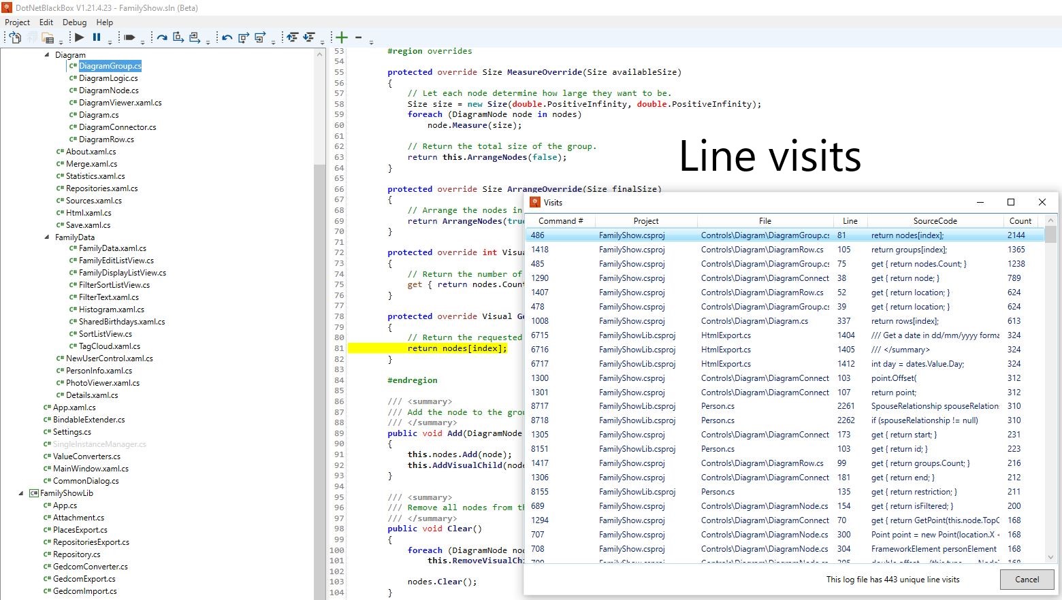Open overflow arrow after step over backward icon
The height and width of the screenshot is (600, 1062).
coord(273,41)
